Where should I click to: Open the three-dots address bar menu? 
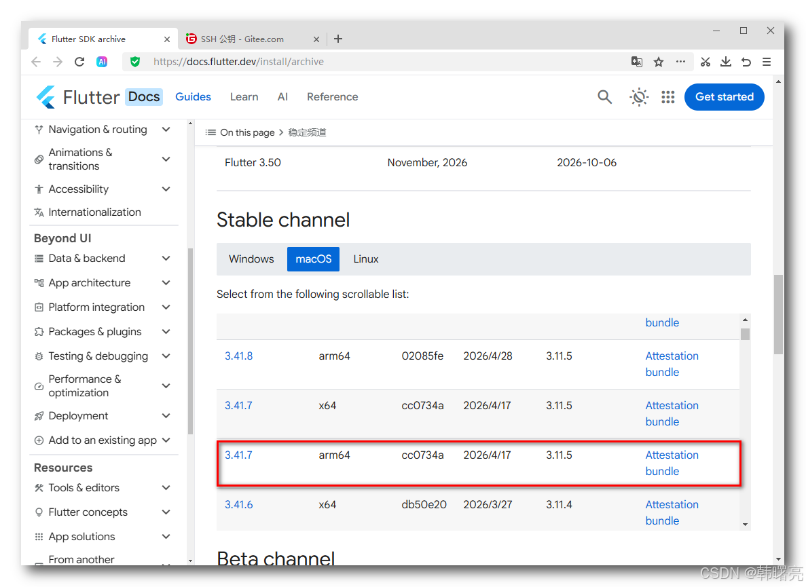point(680,62)
